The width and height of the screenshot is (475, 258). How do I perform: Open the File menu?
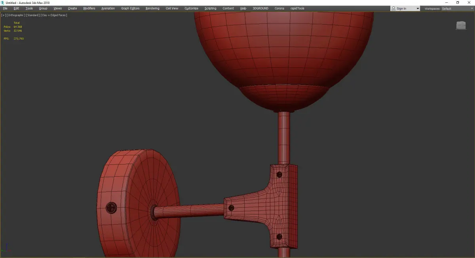(x=5, y=8)
